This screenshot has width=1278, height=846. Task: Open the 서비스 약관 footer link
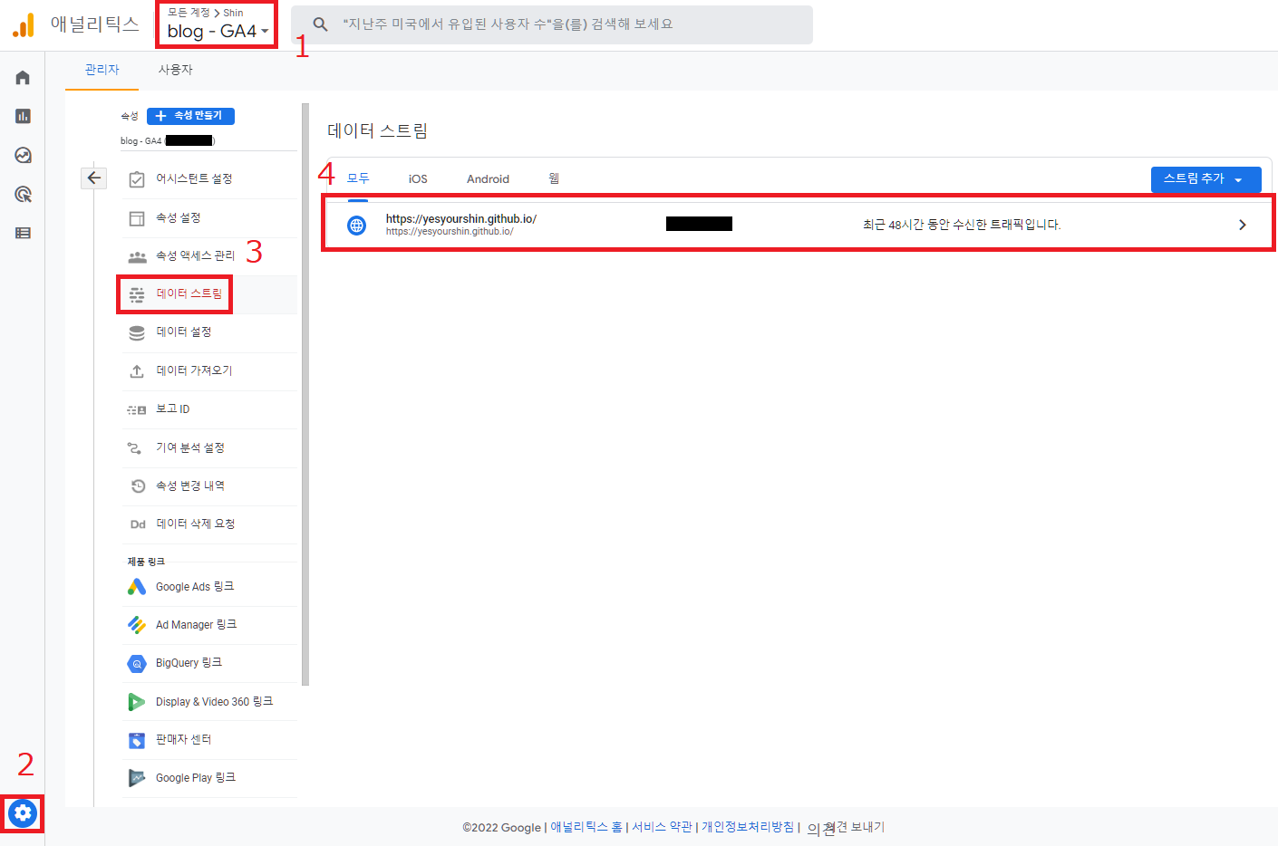click(x=662, y=827)
